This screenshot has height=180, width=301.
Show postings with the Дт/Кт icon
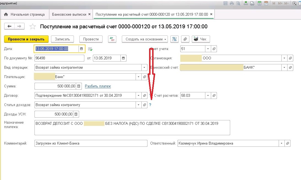112,39
